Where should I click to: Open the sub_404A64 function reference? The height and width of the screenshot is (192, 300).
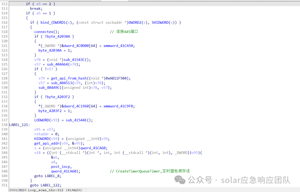(x=57, y=64)
